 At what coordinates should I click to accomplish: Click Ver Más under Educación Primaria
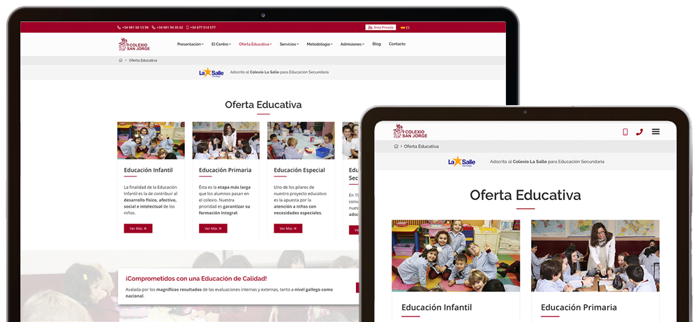point(213,229)
